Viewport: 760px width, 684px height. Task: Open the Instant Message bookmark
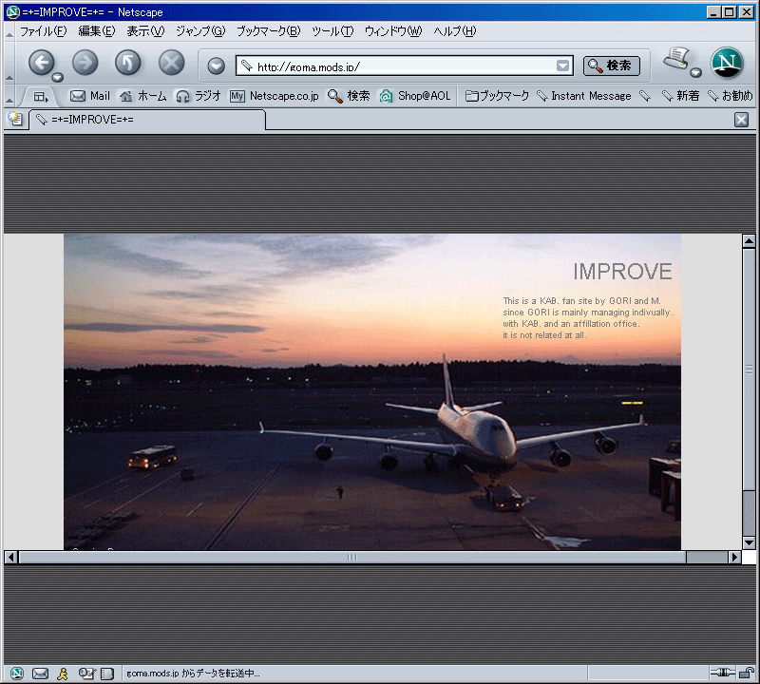pyautogui.click(x=584, y=96)
